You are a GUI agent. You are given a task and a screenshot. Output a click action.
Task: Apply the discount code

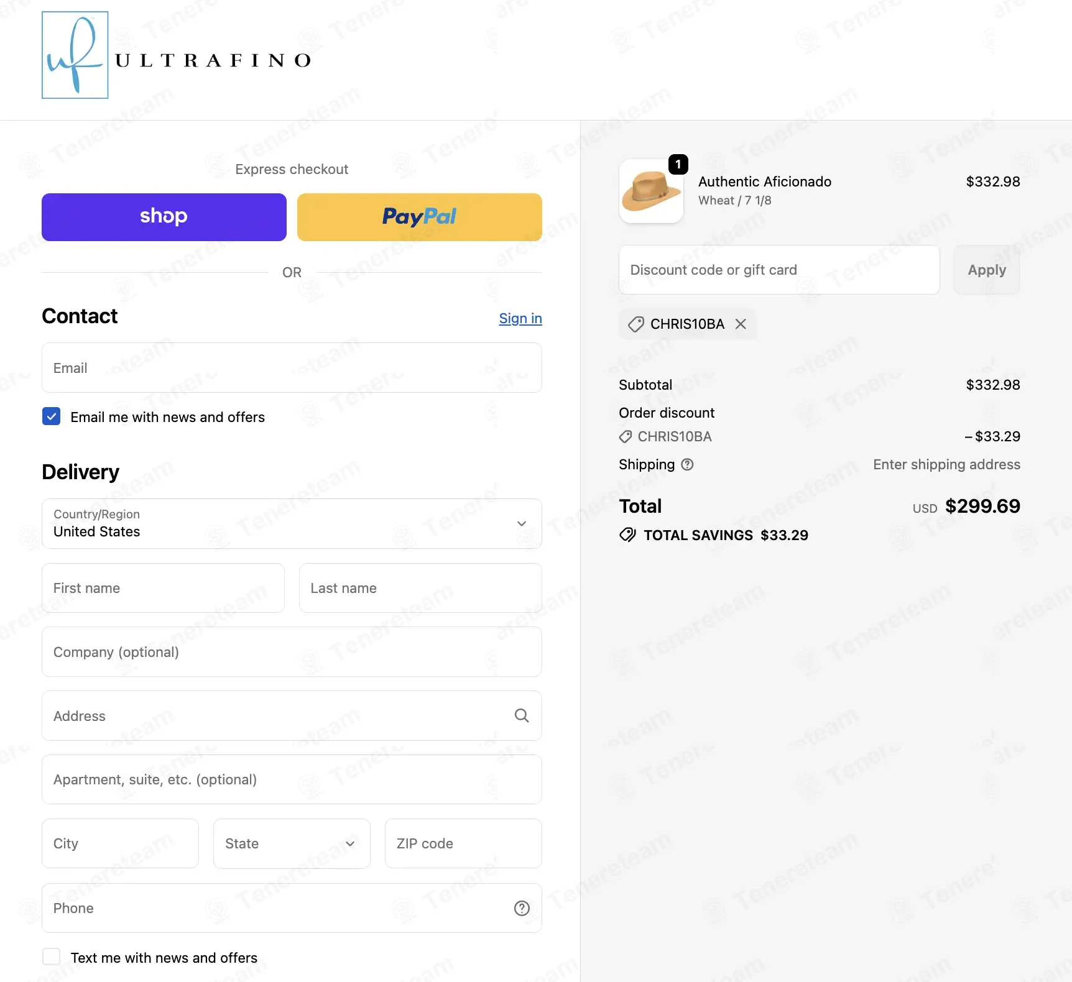pyautogui.click(x=987, y=270)
